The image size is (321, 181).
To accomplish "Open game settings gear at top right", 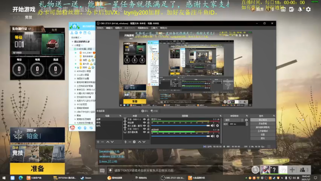I will coord(308,9).
